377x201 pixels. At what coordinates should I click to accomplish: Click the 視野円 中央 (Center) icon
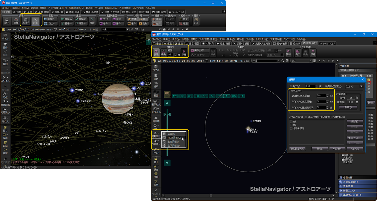(x=163, y=52)
